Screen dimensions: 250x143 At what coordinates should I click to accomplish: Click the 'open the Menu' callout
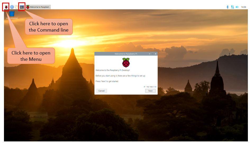[x=31, y=56]
